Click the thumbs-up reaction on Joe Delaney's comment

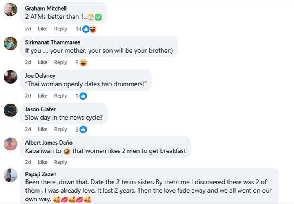tap(83, 96)
